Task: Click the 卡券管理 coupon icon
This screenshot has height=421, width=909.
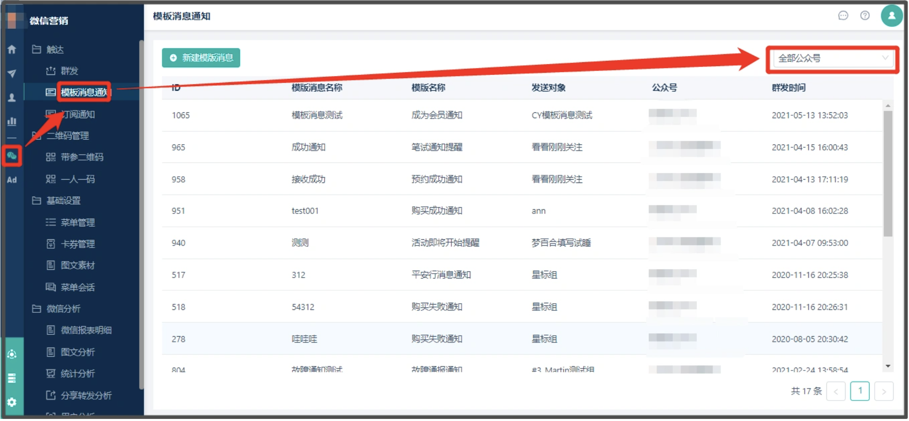Action: point(50,244)
